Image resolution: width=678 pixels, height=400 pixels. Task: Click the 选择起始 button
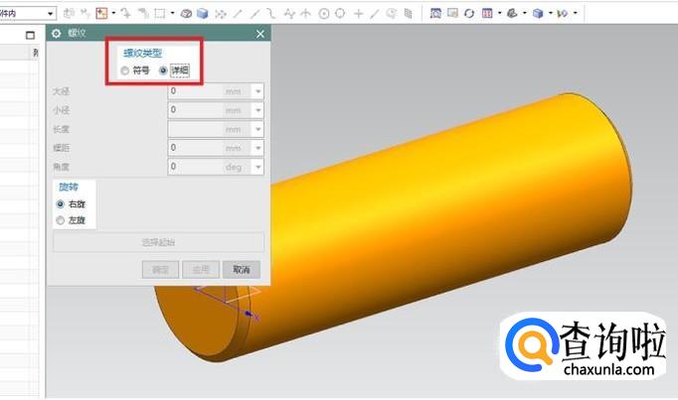coord(158,242)
